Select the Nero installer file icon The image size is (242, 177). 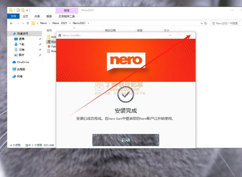pos(49,42)
